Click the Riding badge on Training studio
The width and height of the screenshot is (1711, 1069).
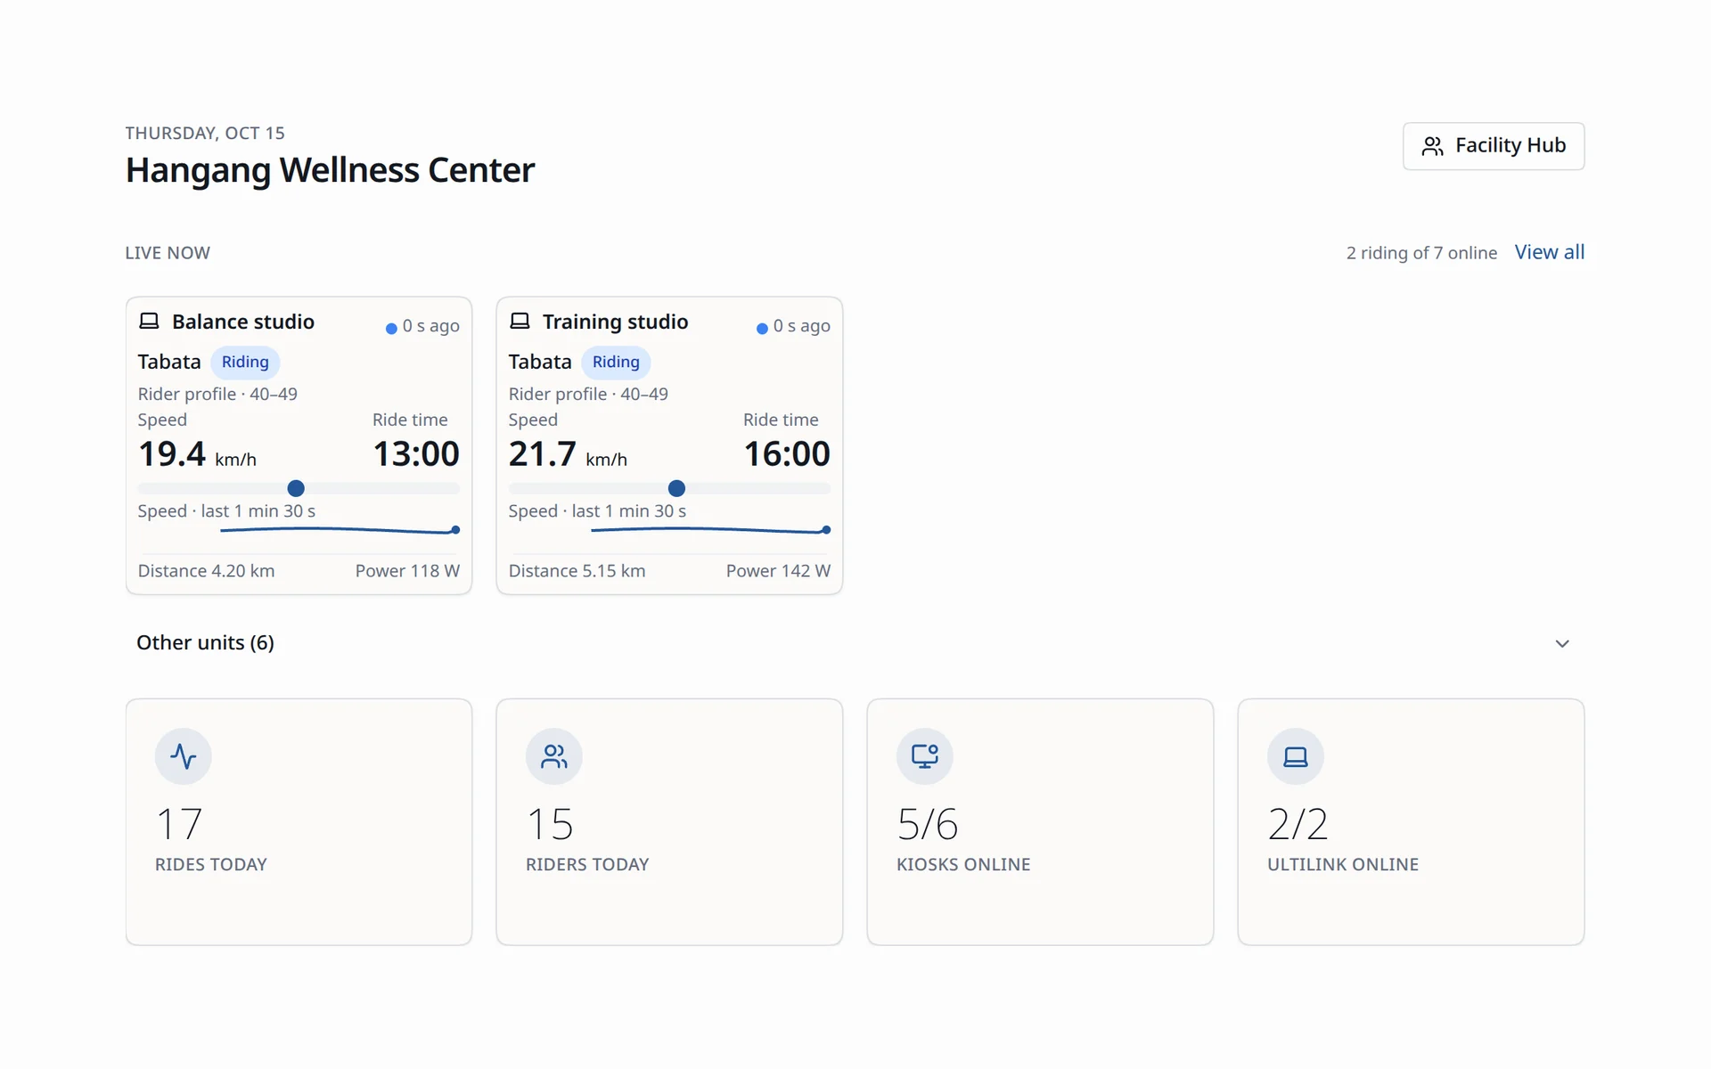[616, 362]
